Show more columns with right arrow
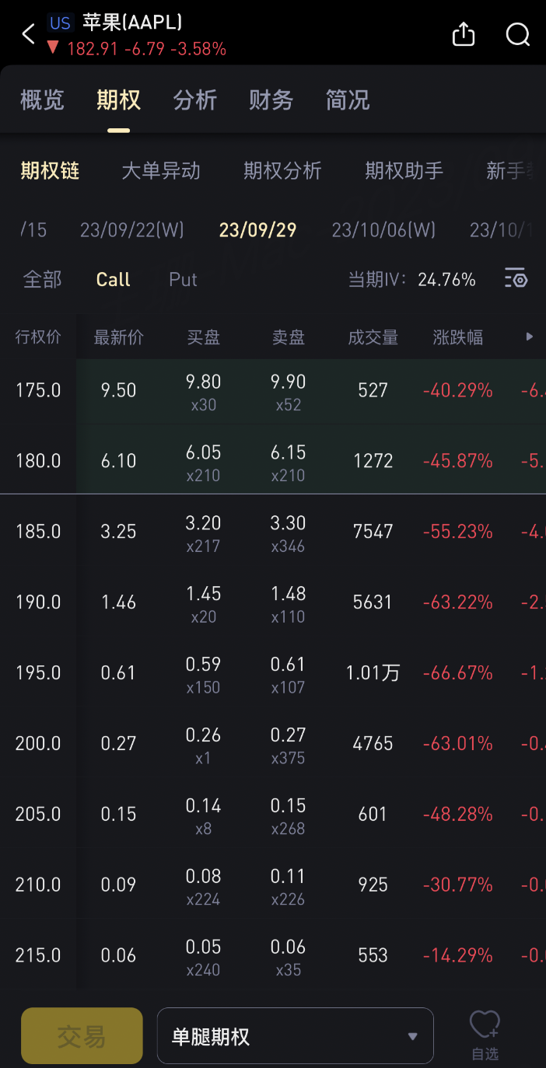This screenshot has width=546, height=1068. 530,337
